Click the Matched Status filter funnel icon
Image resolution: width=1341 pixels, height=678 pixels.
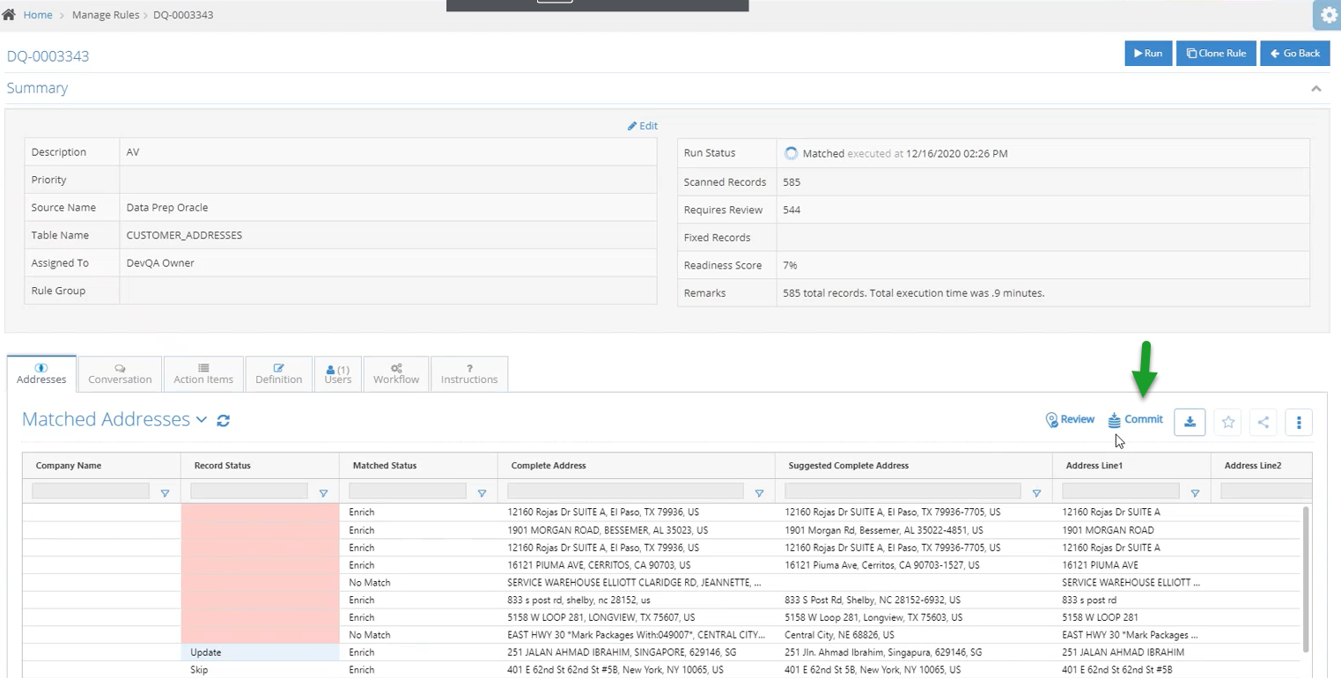tap(482, 494)
